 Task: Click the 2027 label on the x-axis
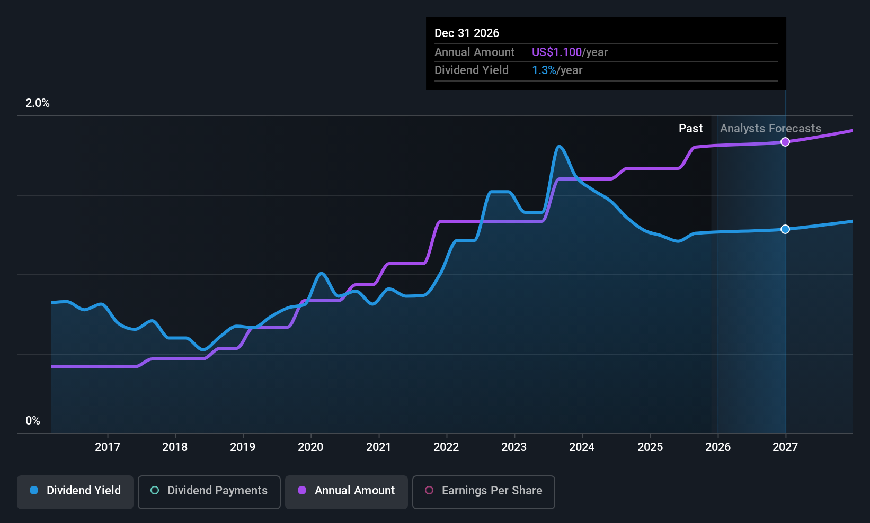[785, 447]
